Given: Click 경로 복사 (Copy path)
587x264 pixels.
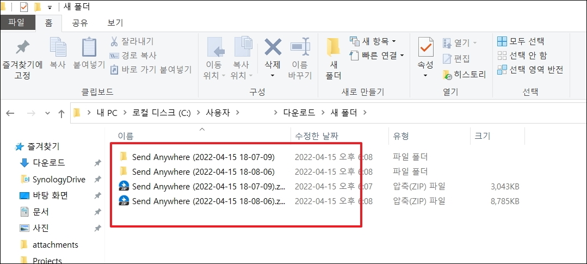Looking at the screenshot, I should 133,56.
